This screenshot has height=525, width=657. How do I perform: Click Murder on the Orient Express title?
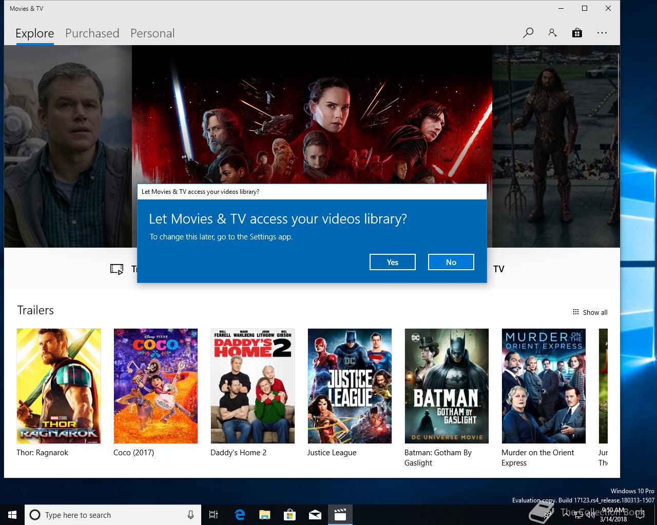[537, 458]
